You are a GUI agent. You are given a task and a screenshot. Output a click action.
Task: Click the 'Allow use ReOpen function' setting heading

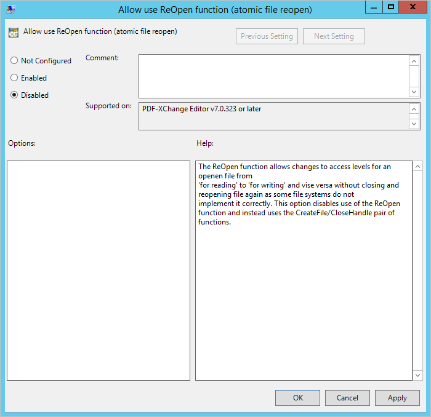pyautogui.click(x=100, y=31)
